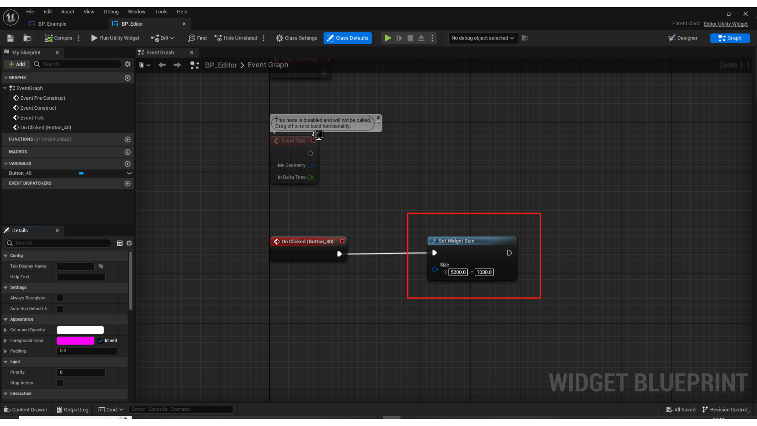This screenshot has width=757, height=426.
Task: Add new graph with plus icon
Action: pyautogui.click(x=127, y=78)
